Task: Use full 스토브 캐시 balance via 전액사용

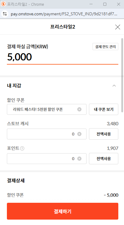Action: pyautogui.click(x=104, y=134)
